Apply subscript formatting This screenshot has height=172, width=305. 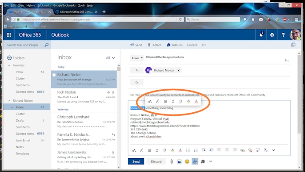(x=266, y=150)
